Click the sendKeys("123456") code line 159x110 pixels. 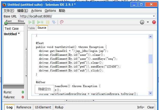tap(80, 67)
